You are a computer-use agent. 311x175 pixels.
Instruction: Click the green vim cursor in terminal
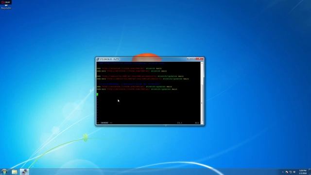97,94
